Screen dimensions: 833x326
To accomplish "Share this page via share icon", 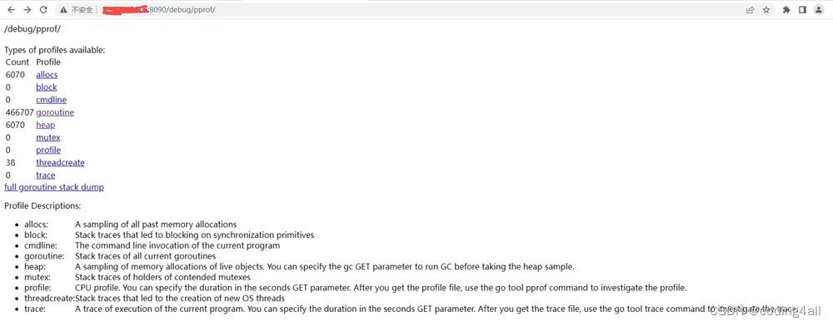I will pyautogui.click(x=751, y=9).
